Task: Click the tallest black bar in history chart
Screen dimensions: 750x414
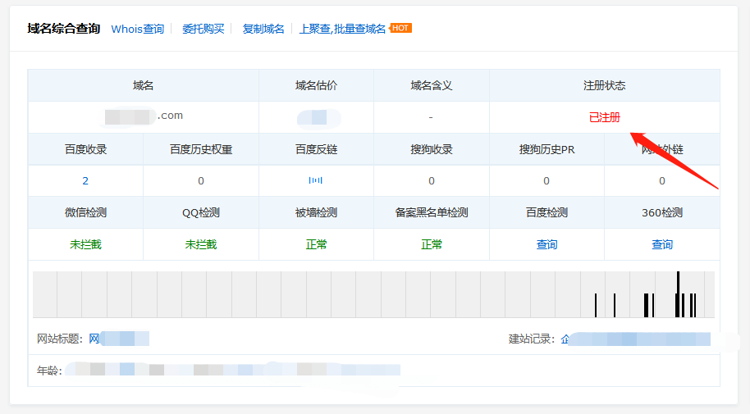Action: (x=678, y=294)
